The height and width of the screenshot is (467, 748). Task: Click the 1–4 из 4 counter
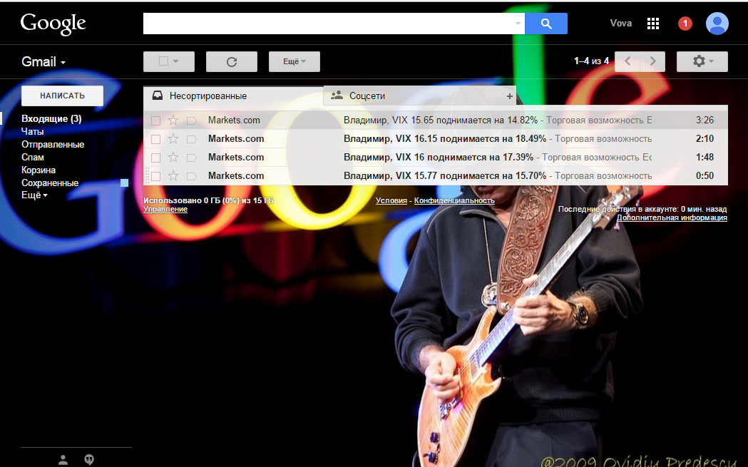pyautogui.click(x=592, y=61)
